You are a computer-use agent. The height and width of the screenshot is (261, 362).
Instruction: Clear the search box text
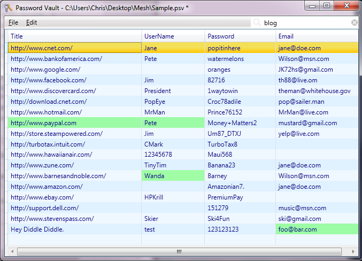(x=354, y=23)
